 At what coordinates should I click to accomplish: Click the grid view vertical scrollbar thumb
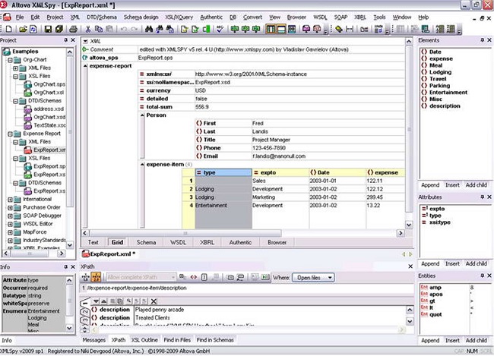pos(409,129)
